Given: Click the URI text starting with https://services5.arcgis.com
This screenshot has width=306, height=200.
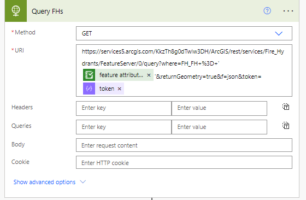Looking at the screenshot, I should 183,51.
